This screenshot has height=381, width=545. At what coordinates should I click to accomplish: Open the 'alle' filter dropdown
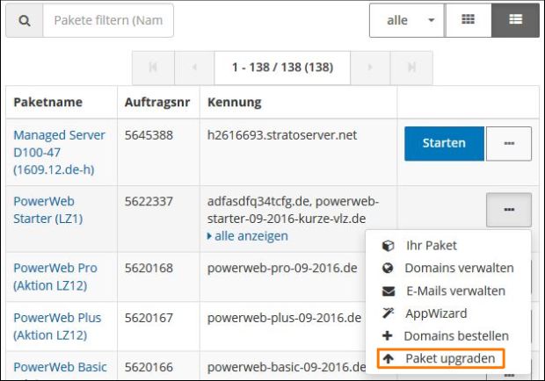pos(407,20)
